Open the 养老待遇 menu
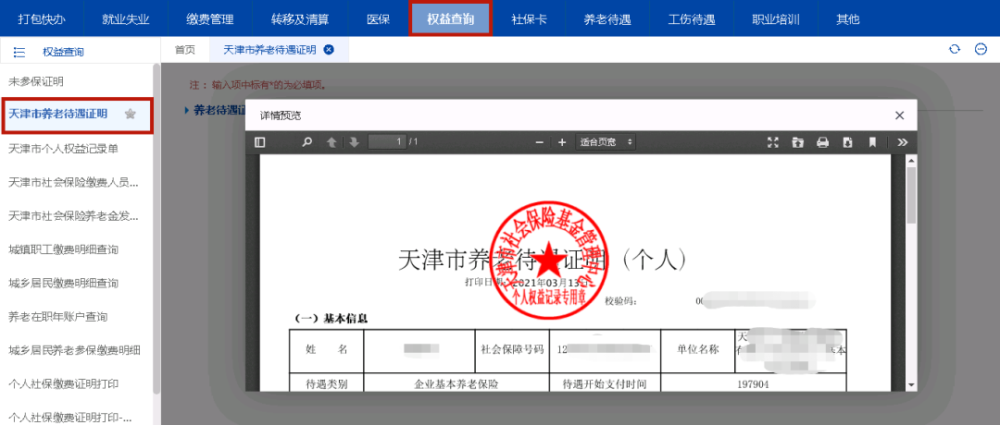The width and height of the screenshot is (1000, 425). coord(607,18)
